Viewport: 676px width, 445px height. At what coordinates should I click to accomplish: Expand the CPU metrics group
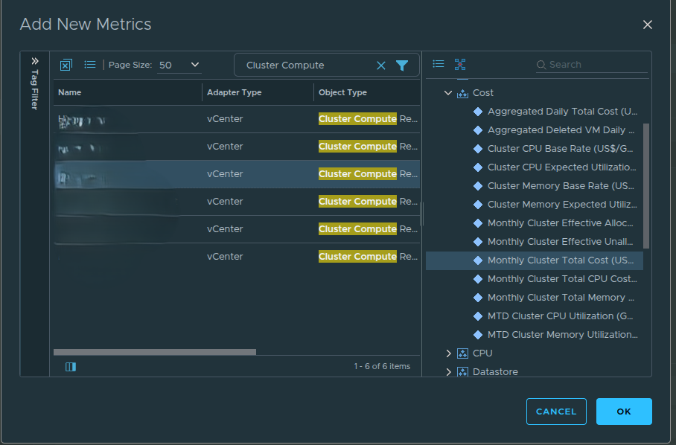pyautogui.click(x=449, y=353)
